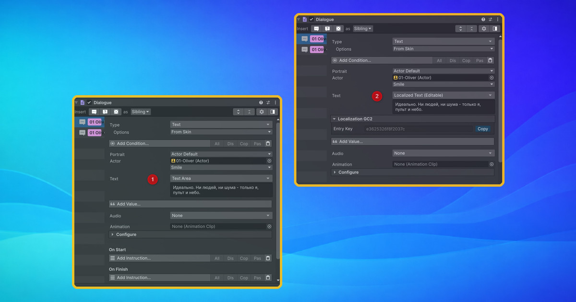Paste On Start instructions clipboard icon

268,258
